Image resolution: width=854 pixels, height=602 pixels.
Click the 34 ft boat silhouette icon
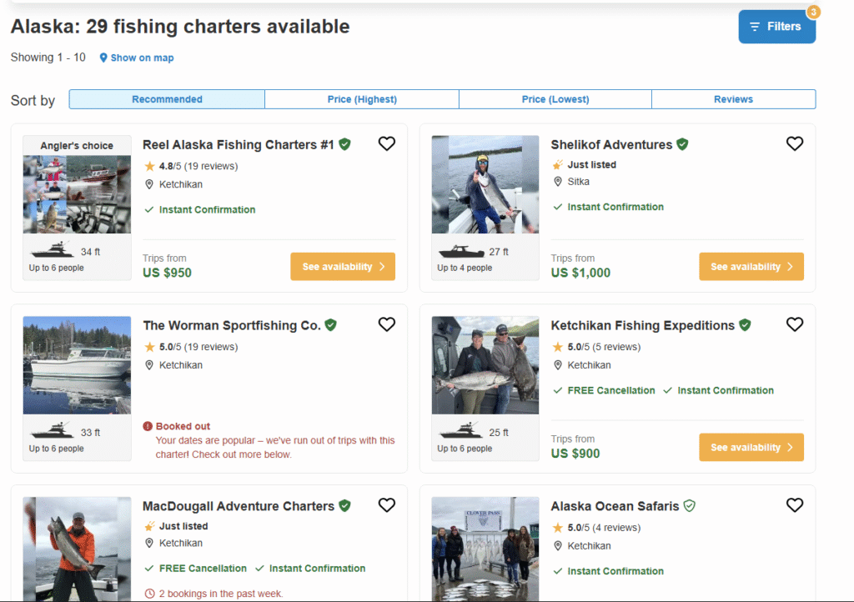pos(53,249)
